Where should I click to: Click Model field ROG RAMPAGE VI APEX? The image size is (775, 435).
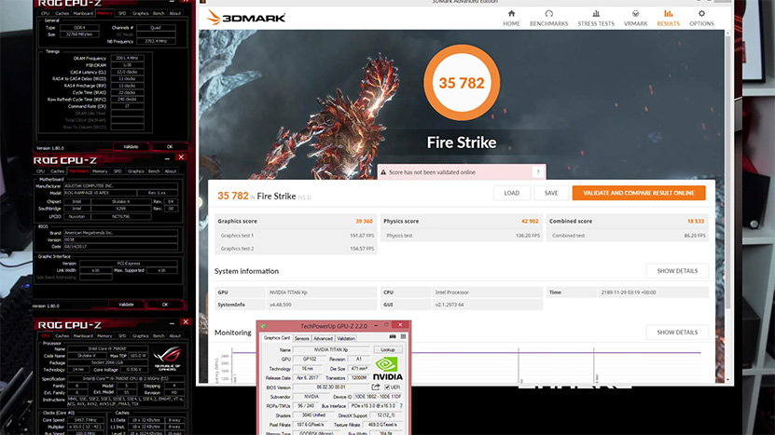coord(99,193)
